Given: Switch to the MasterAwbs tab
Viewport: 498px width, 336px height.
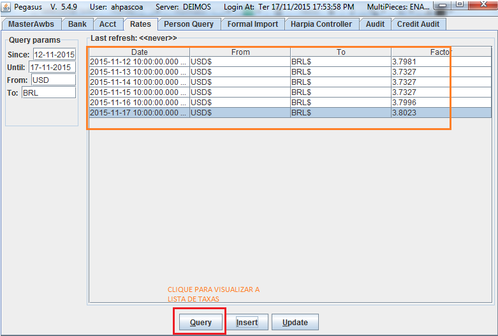Looking at the screenshot, I should pos(31,24).
